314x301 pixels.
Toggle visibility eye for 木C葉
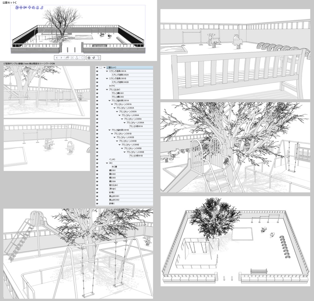97,167
